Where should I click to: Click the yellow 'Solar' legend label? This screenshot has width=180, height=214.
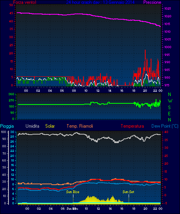50,126
